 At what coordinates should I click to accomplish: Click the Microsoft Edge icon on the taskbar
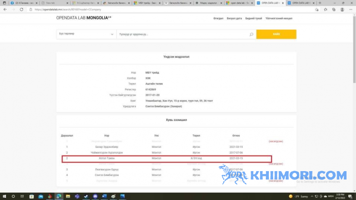pyautogui.click(x=59, y=197)
